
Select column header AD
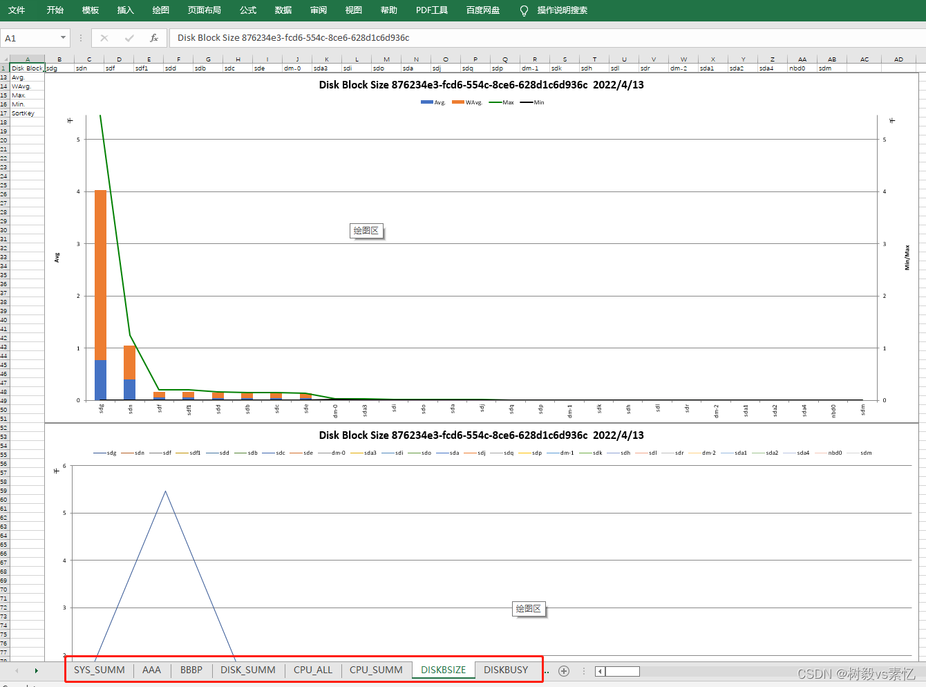[x=898, y=59]
